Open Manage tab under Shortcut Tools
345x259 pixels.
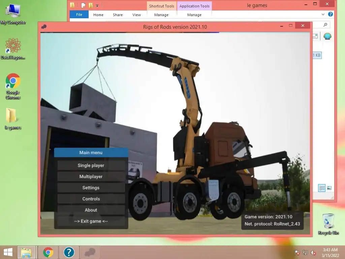point(161,15)
